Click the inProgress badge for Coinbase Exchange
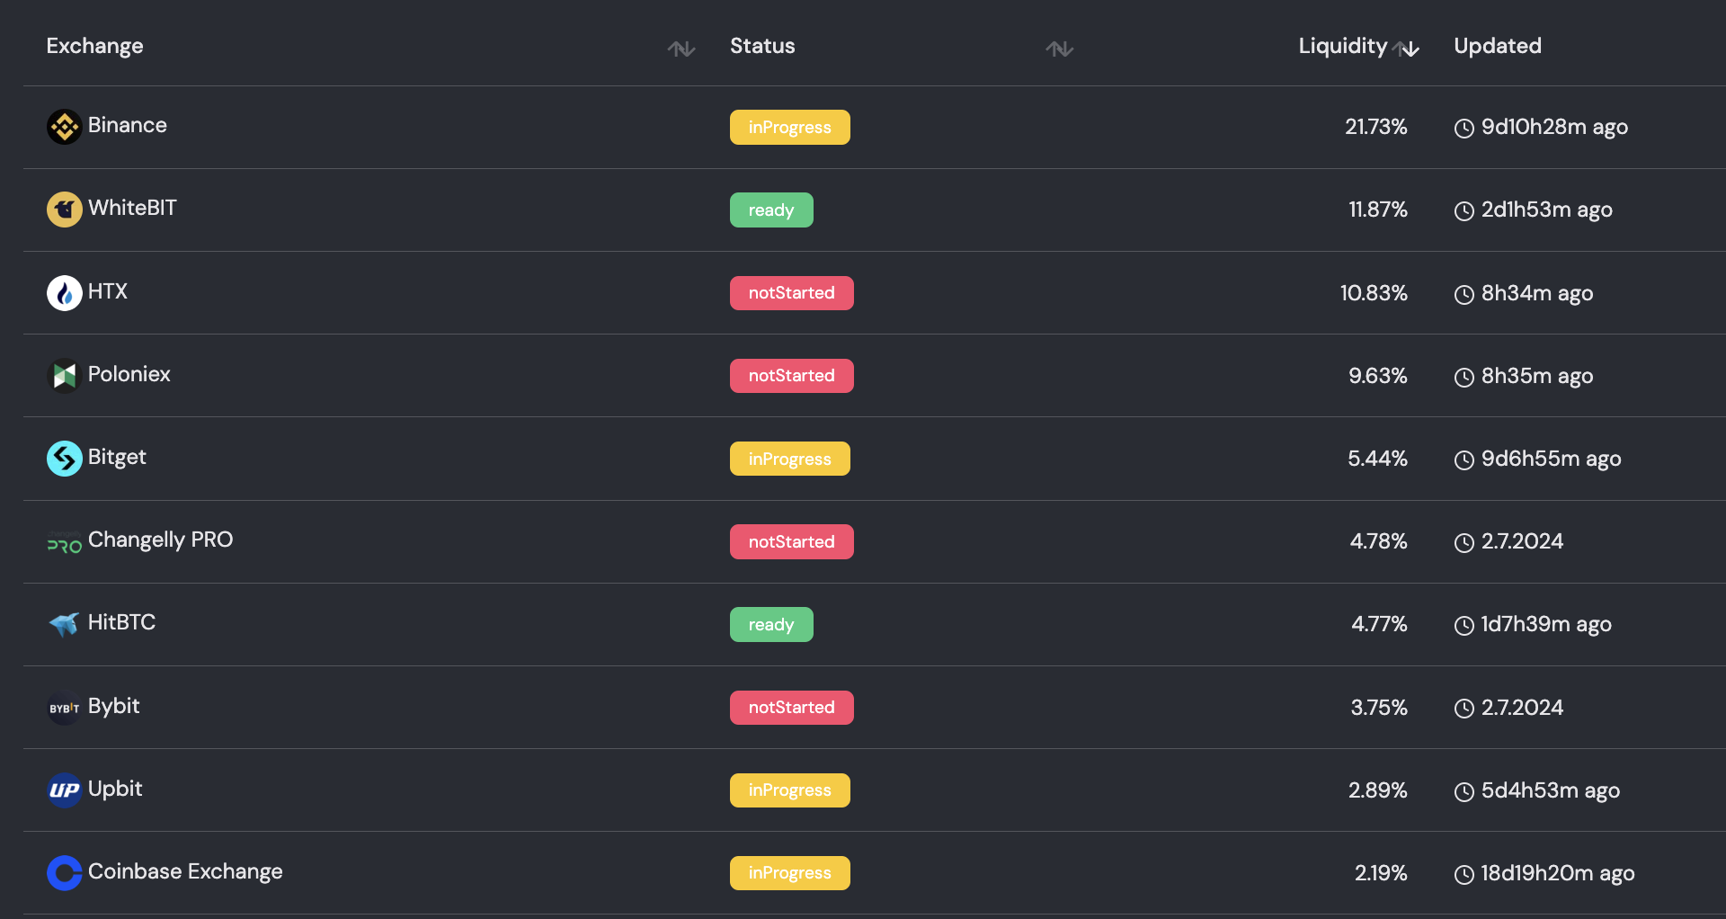 [x=790, y=873]
